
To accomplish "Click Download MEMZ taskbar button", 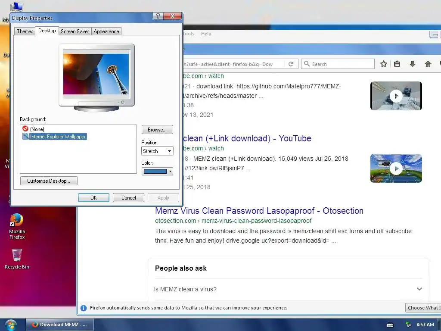I will [60, 325].
